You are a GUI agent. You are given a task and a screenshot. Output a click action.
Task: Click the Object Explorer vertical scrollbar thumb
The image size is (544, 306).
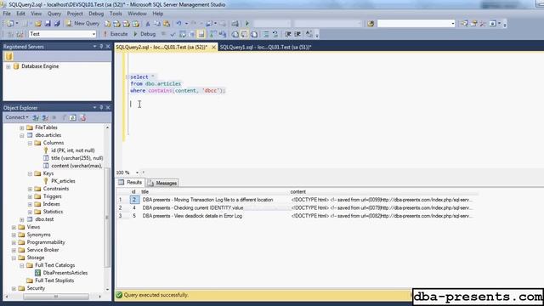click(107, 217)
